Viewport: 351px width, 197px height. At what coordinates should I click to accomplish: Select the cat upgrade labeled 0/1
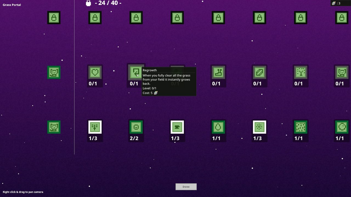342,73
